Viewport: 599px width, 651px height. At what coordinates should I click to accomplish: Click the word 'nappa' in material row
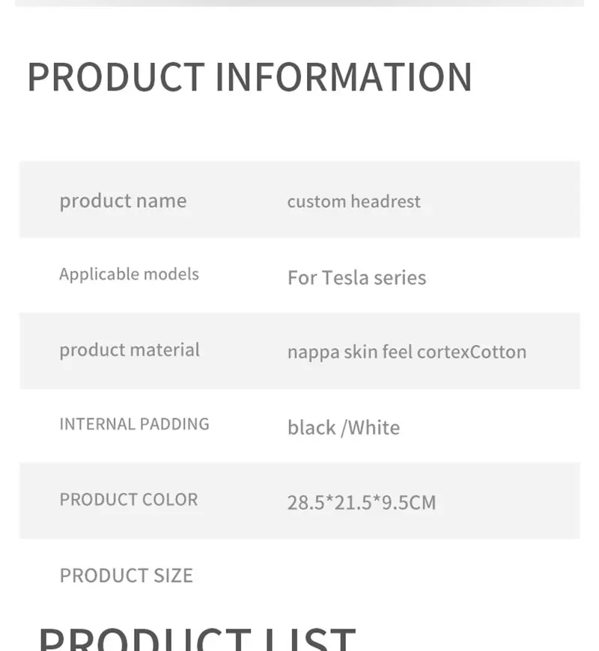(312, 352)
